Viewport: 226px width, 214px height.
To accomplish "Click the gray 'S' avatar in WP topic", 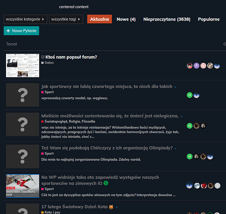I will (217, 186).
